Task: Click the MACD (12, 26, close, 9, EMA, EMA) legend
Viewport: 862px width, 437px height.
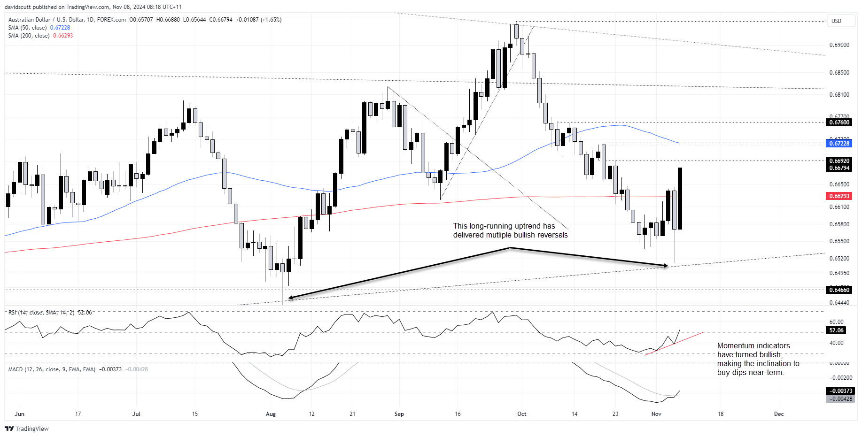Action: (x=78, y=369)
